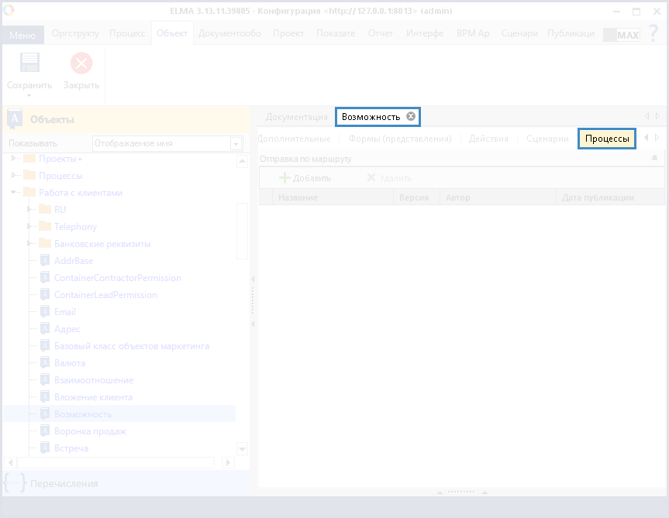Screen dimensions: 669x518
Task: Open the Сценарии sub-tab
Action: coord(547,139)
